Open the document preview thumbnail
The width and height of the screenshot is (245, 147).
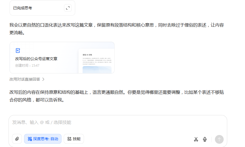click(97, 61)
